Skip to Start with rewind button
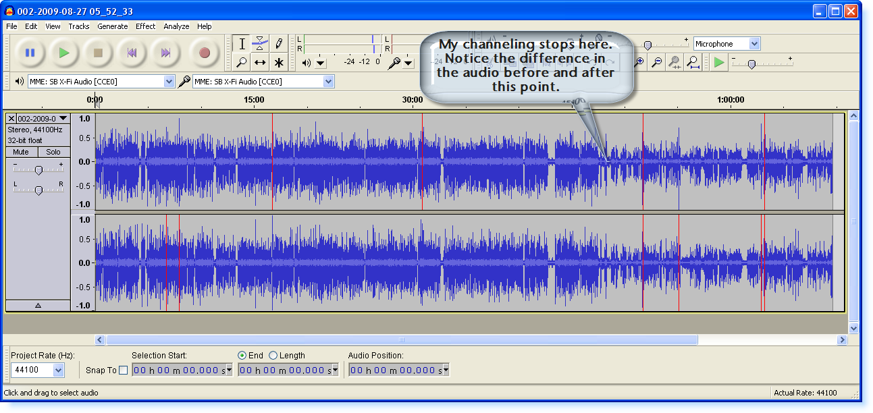 click(x=132, y=53)
